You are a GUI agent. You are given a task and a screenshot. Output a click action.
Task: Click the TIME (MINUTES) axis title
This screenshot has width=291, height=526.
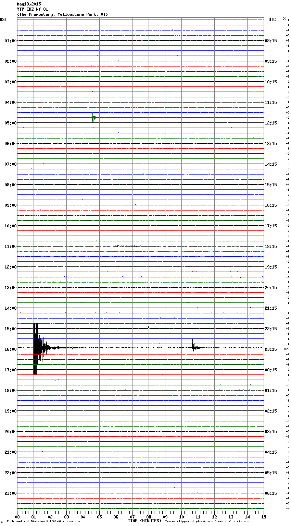click(x=144, y=521)
